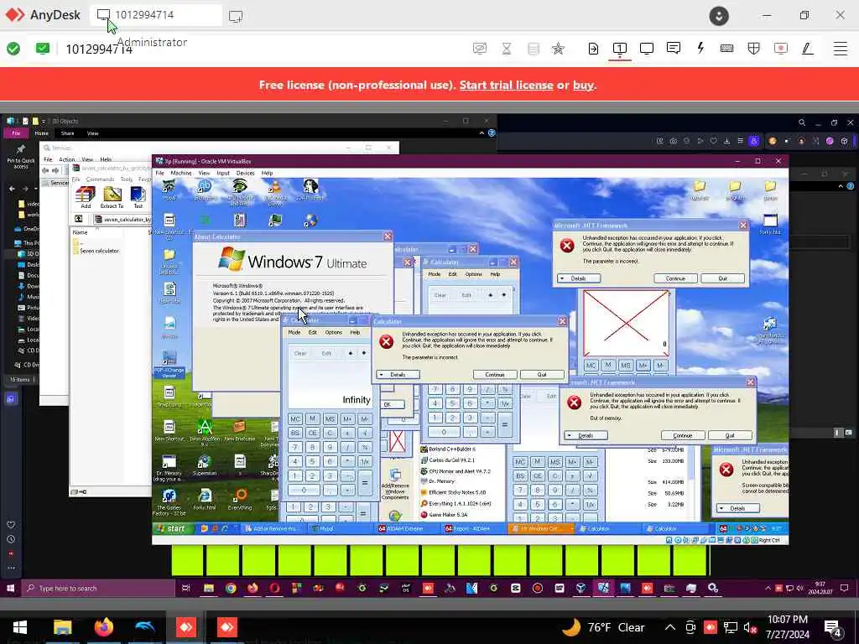Open Mode menu in Infinity calculator

pos(294,332)
